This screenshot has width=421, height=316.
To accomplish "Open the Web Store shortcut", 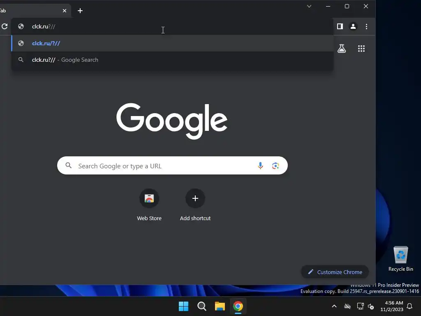I will [x=149, y=205].
